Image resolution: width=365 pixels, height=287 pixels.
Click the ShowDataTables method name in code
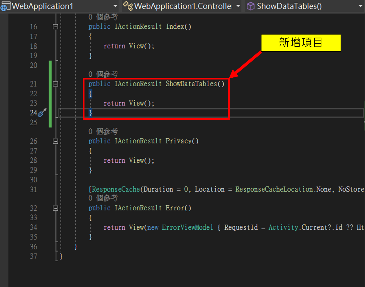(x=191, y=84)
